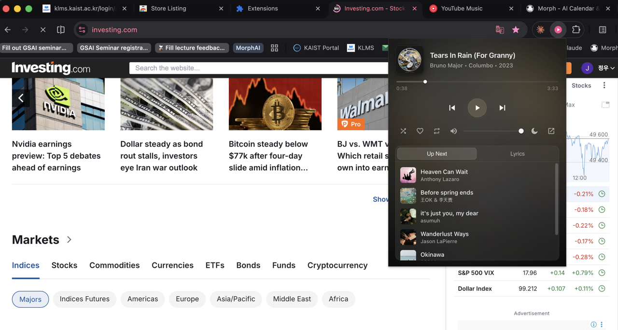Screen dimensions: 618x330
Task: Click the volume slider knob
Action: (x=521, y=131)
